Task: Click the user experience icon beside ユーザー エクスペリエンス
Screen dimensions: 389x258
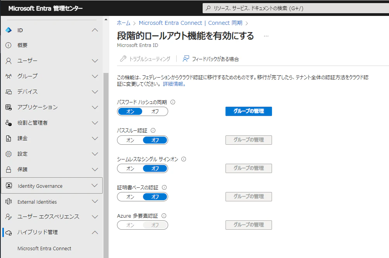Action: [x=9, y=217]
